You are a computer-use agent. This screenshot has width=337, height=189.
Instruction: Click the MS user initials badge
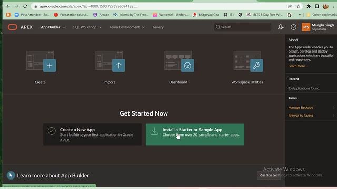pos(306,27)
